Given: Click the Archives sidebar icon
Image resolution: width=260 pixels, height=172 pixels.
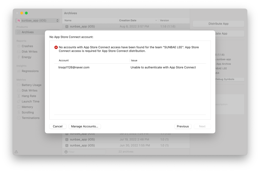Looking at the screenshot, I should click(19, 32).
